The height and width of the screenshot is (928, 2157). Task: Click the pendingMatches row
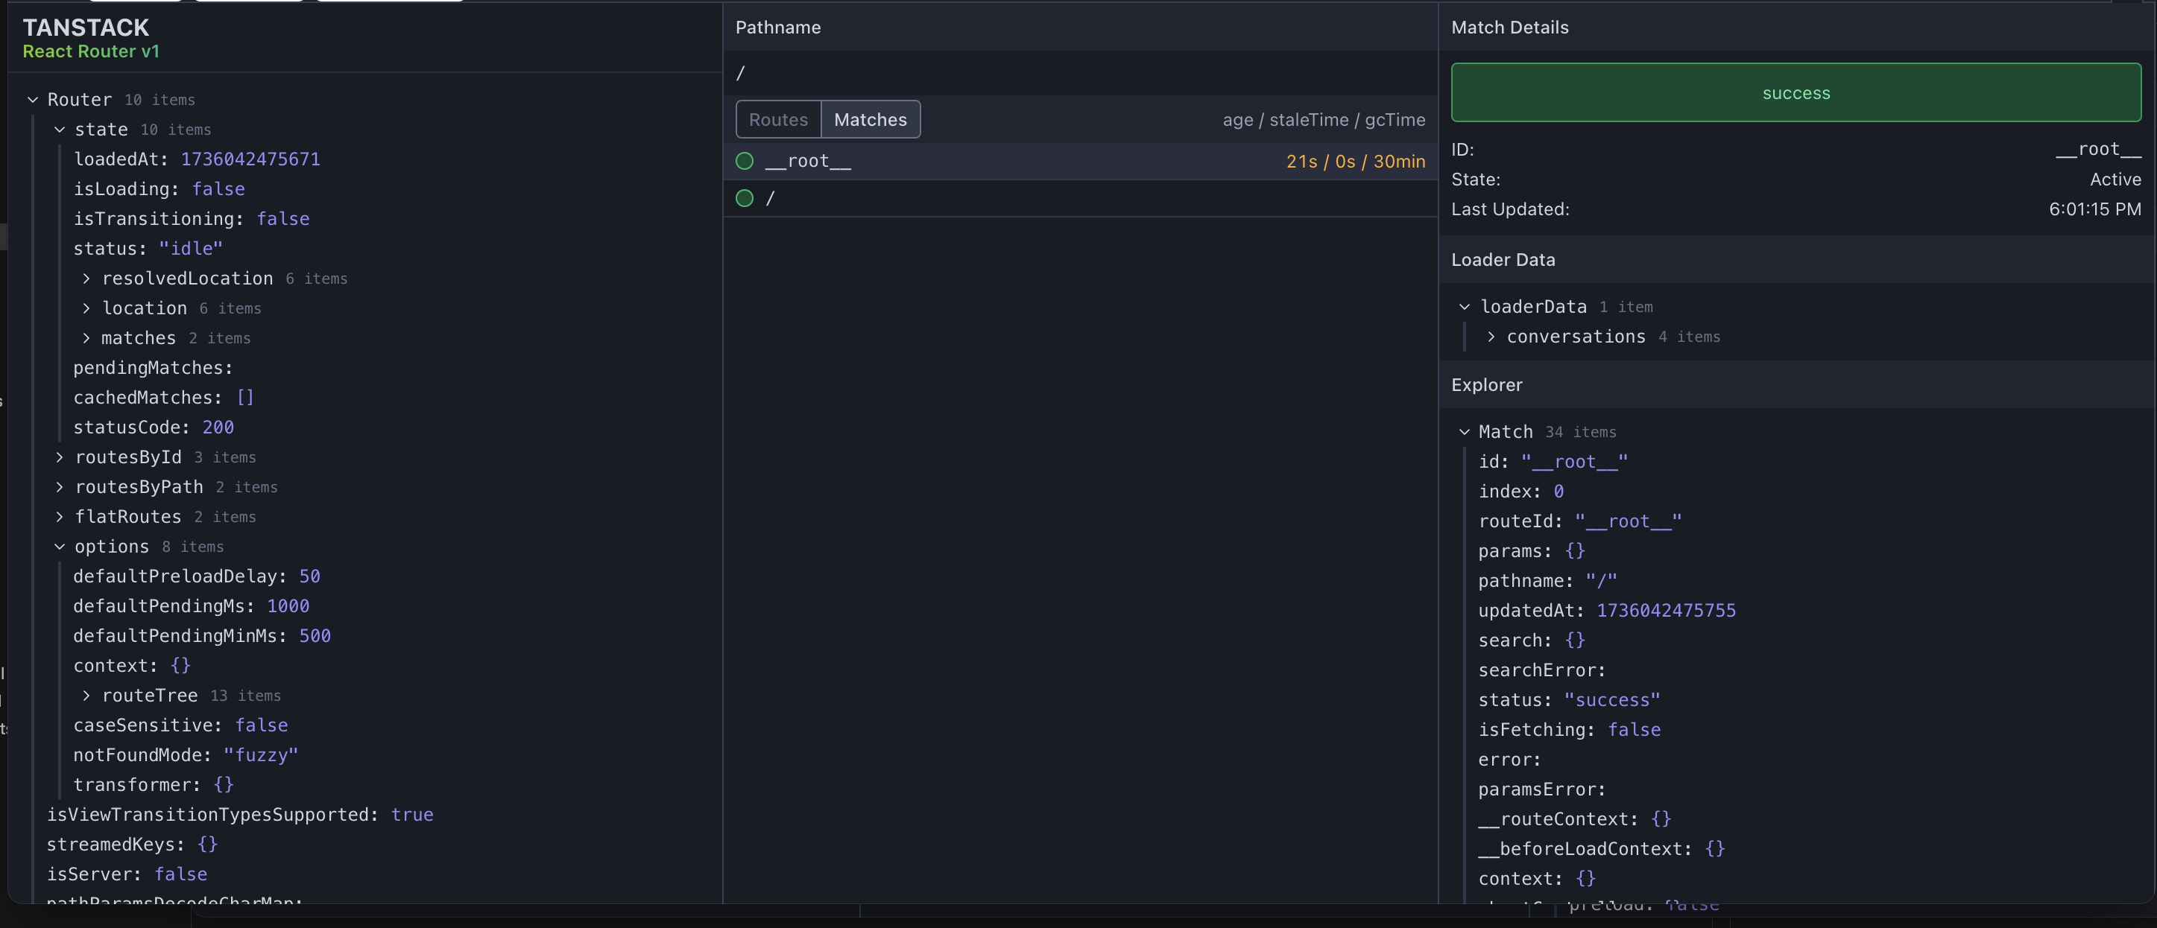click(x=154, y=368)
